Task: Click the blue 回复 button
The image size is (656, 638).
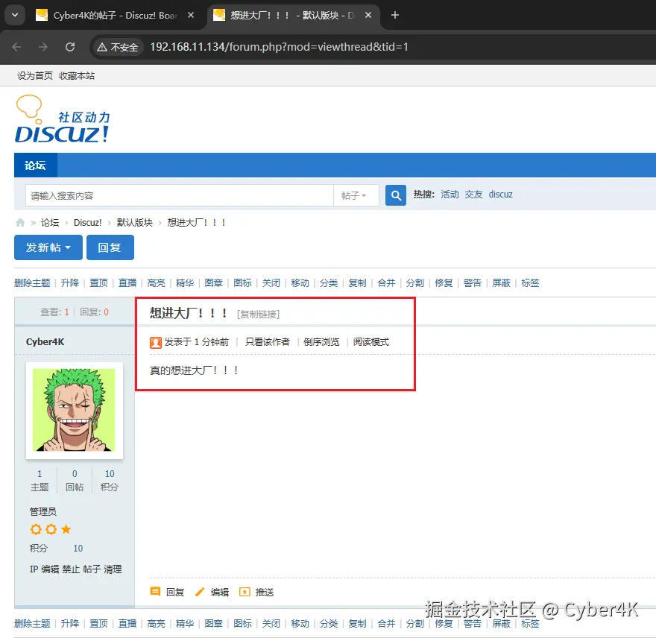Action: (x=110, y=247)
